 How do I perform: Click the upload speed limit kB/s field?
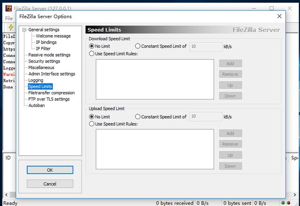(206, 116)
